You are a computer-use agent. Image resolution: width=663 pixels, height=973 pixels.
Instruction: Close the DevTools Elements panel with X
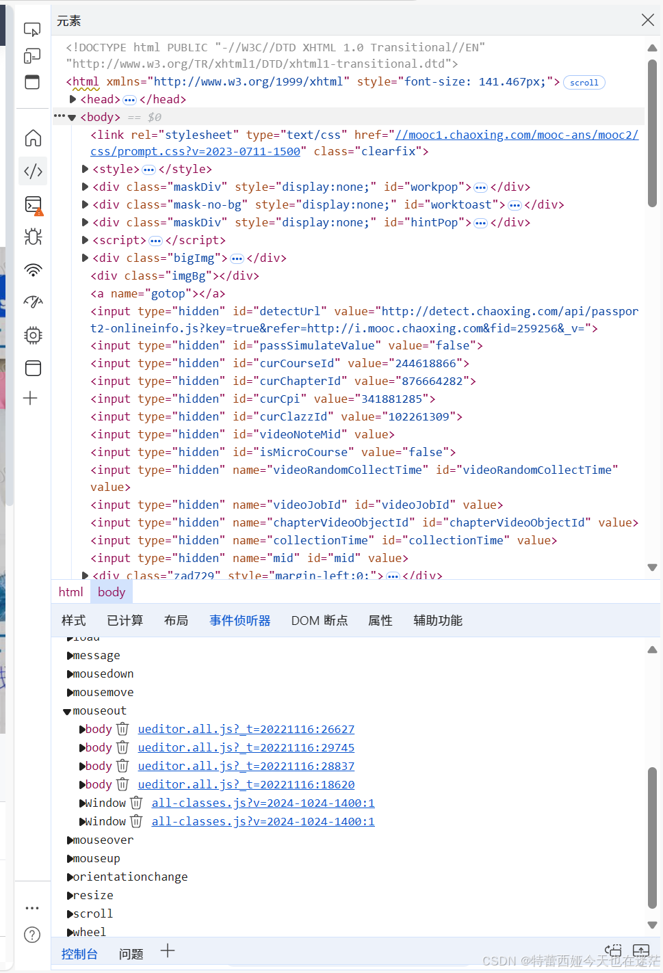(x=648, y=20)
